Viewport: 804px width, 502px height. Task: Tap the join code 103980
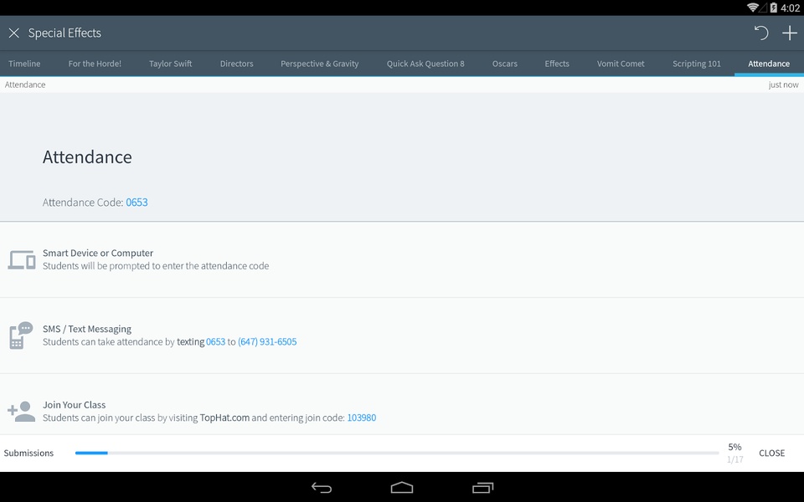point(362,417)
